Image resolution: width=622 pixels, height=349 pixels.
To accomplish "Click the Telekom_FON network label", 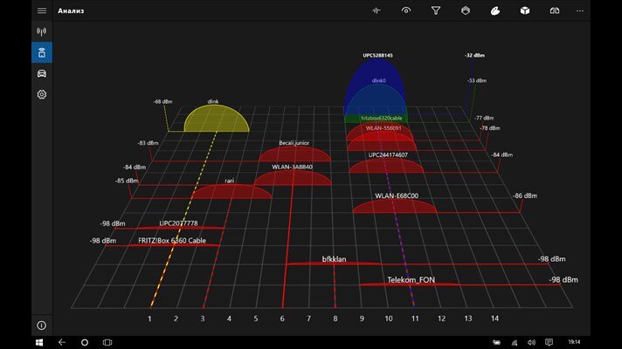I will coord(411,280).
